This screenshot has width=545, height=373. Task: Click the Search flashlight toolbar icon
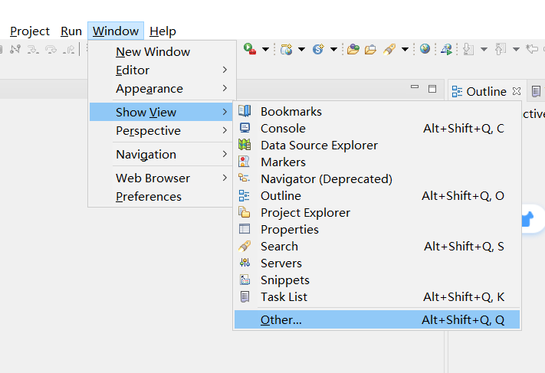389,49
